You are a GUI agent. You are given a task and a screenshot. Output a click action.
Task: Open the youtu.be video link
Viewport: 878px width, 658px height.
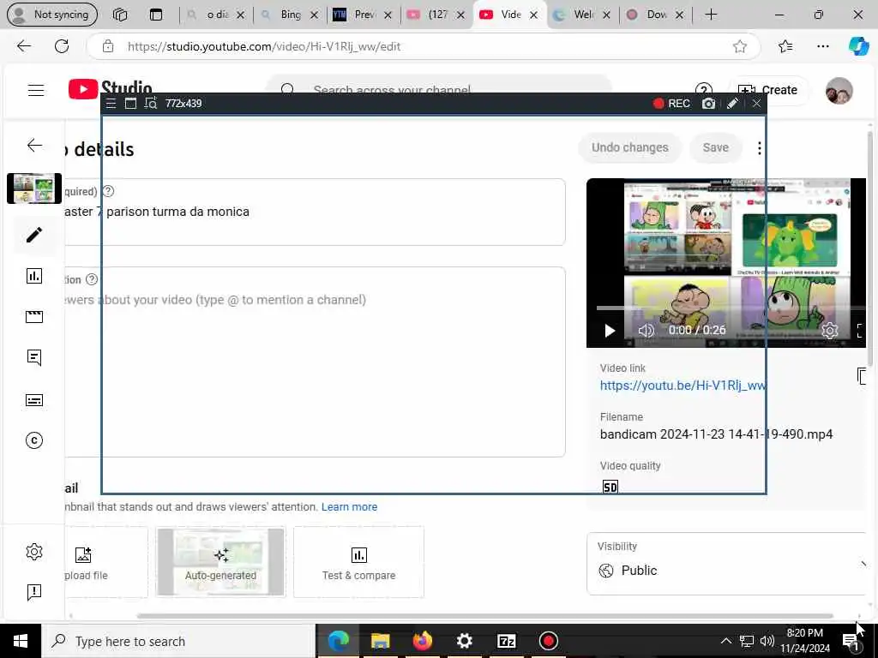tap(683, 386)
